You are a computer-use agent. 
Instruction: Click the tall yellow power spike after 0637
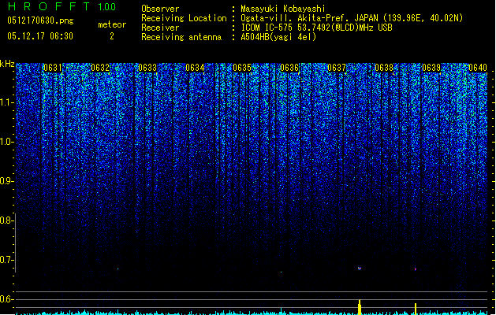pos(360,307)
